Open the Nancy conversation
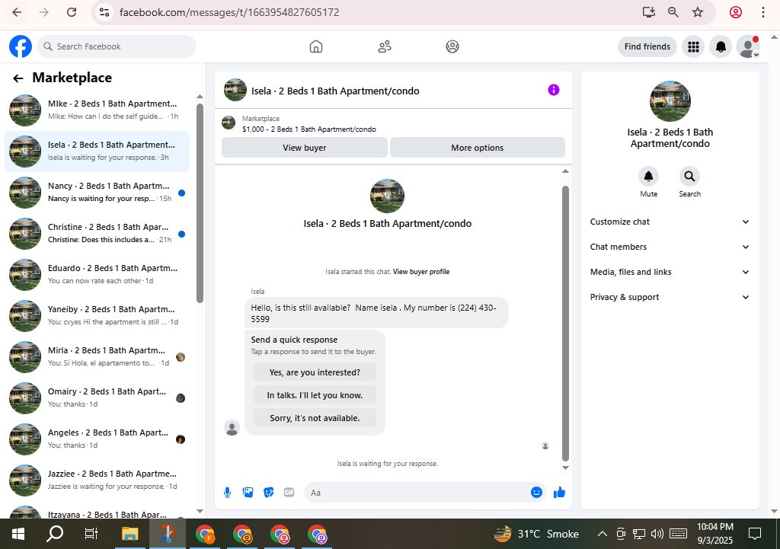 click(x=97, y=192)
